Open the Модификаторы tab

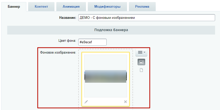pyautogui.click(x=107, y=7)
